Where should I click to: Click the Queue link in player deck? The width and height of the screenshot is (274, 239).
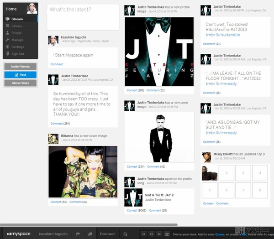tap(220, 234)
